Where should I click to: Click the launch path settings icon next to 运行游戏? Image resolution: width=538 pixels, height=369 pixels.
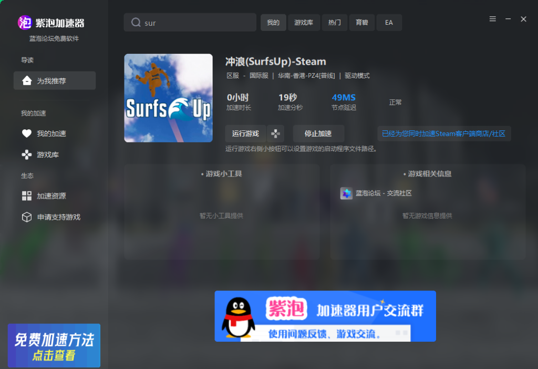[275, 134]
